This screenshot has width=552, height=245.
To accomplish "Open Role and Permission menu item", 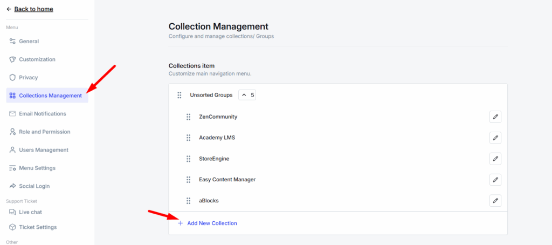I will click(47, 132).
